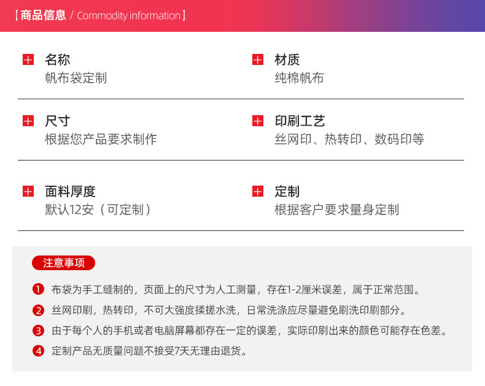This screenshot has width=485, height=386.
Task: Click the red plus icon beside 尺寸
Action: tap(28, 121)
